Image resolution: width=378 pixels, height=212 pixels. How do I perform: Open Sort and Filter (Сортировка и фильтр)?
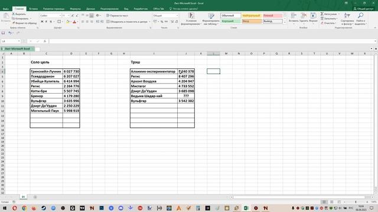[x=347, y=19]
